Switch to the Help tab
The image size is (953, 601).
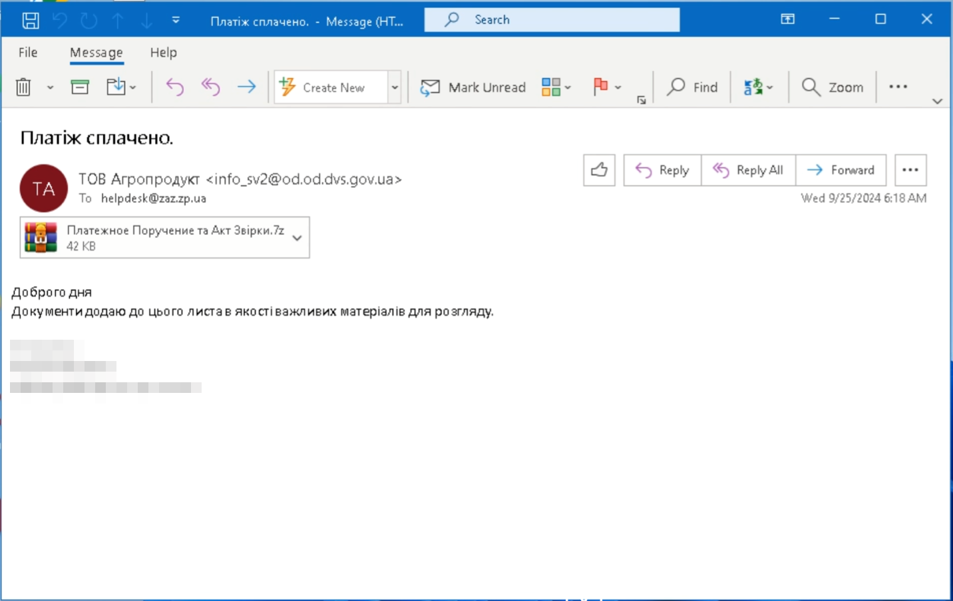(163, 53)
